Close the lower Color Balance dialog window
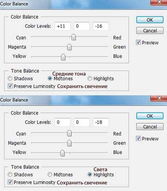The image size is (167, 191). point(159,98)
